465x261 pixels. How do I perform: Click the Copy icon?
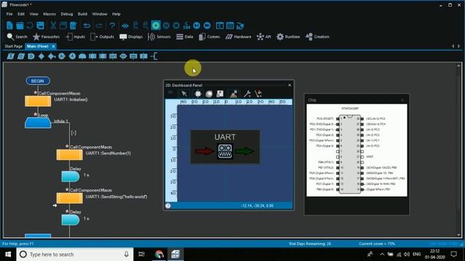[63, 25]
